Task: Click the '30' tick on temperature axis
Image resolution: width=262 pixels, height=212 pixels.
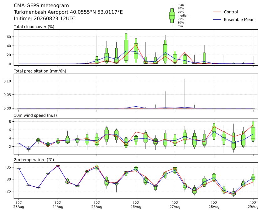Action: click(x=9, y=179)
